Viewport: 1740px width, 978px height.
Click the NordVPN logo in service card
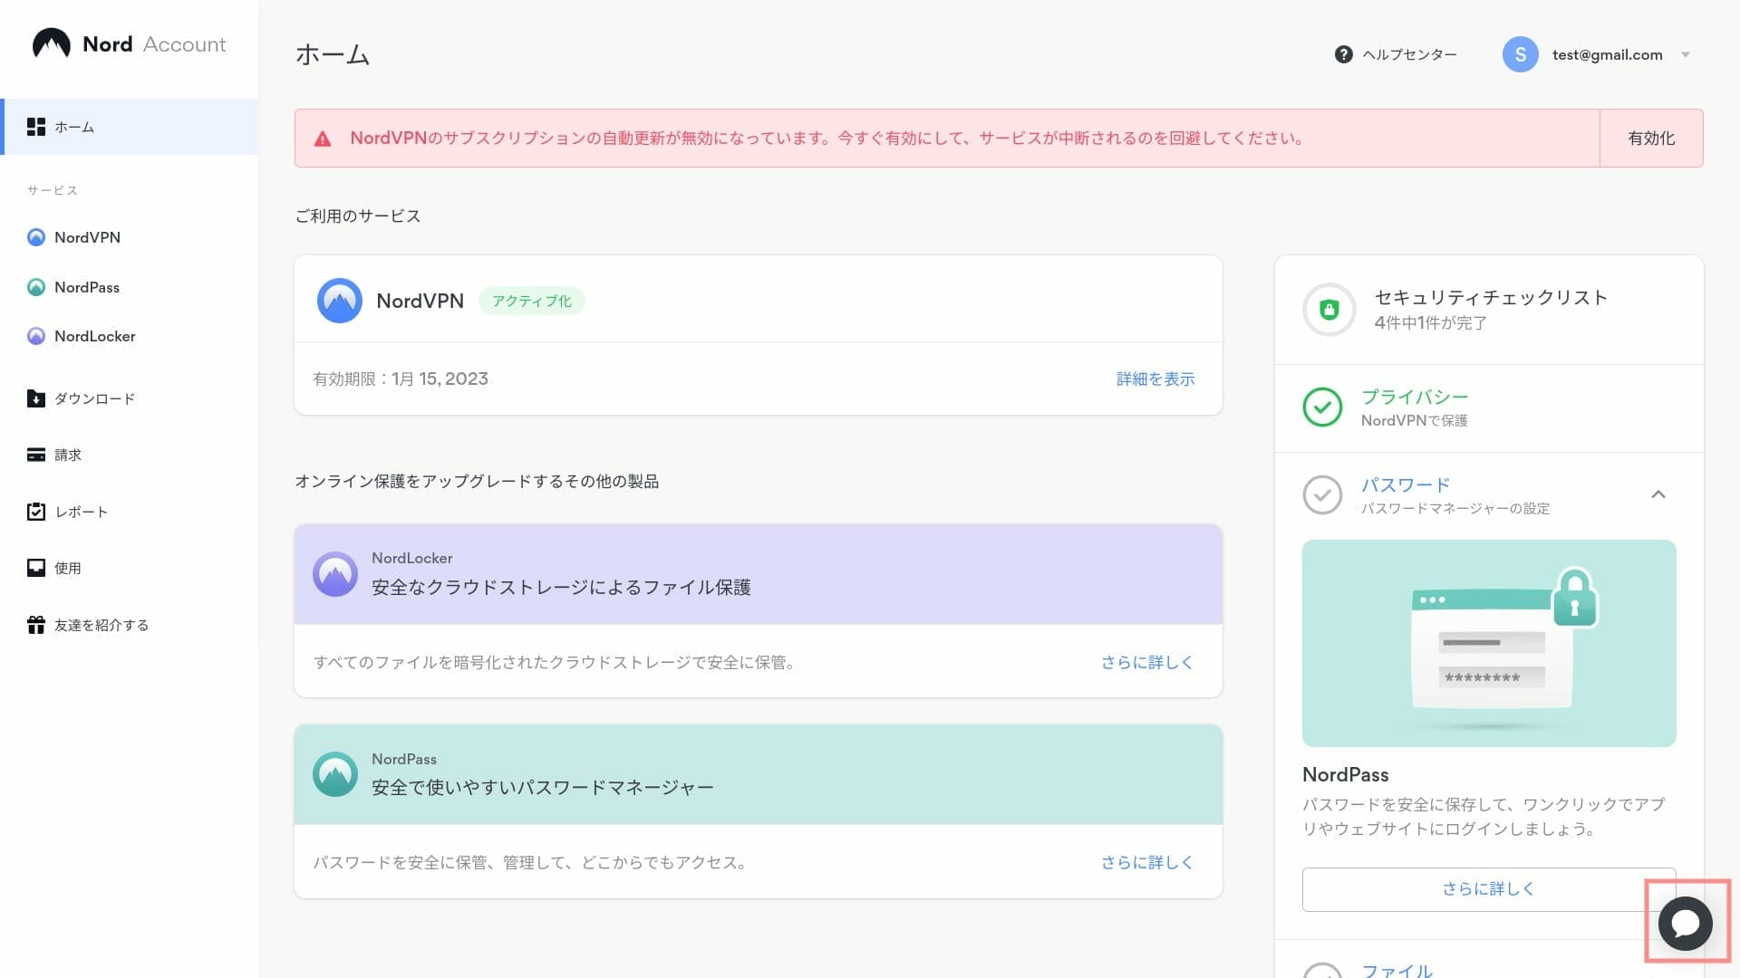pyautogui.click(x=340, y=301)
